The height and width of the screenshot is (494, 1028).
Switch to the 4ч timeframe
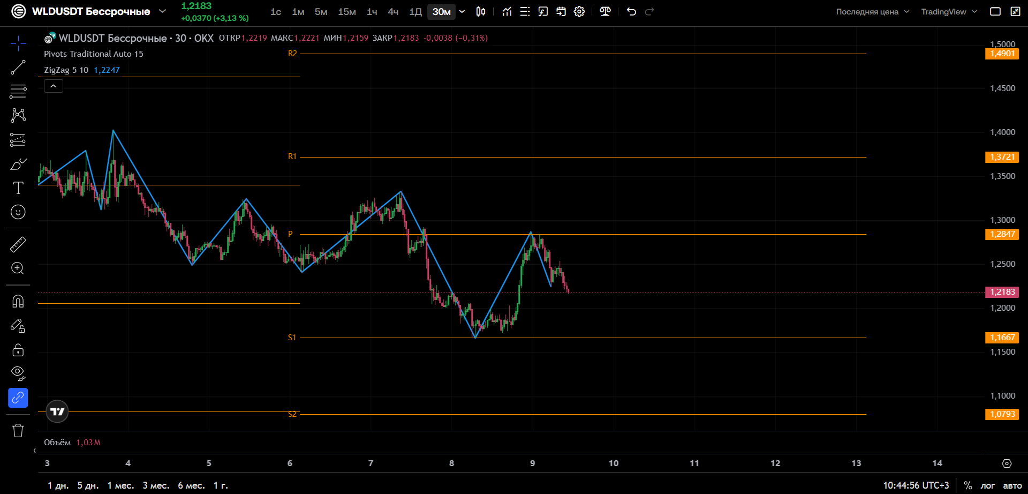pos(393,12)
